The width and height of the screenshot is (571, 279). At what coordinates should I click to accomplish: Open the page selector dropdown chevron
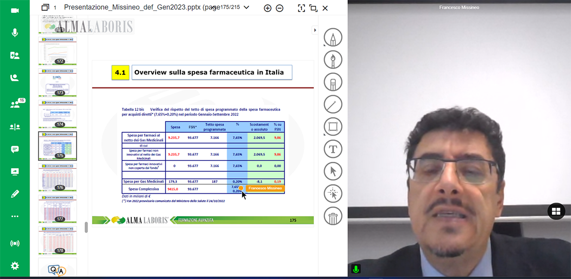246,7
